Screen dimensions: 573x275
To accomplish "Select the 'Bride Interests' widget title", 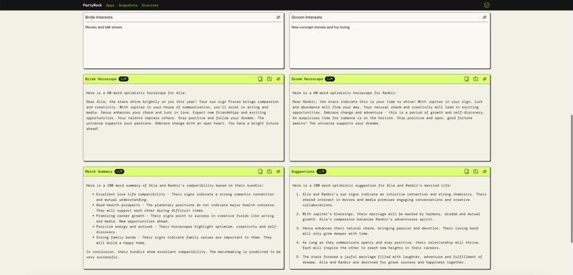I will click(x=99, y=17).
